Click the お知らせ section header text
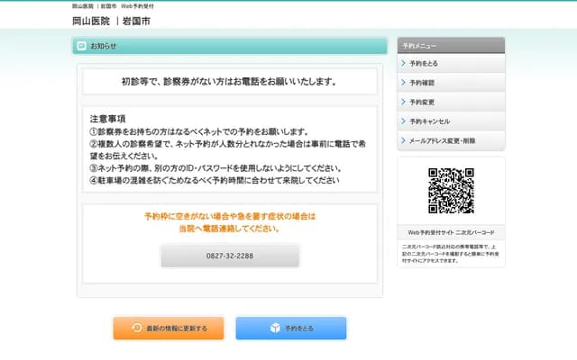Screen dimensions: 577x360 point(104,46)
